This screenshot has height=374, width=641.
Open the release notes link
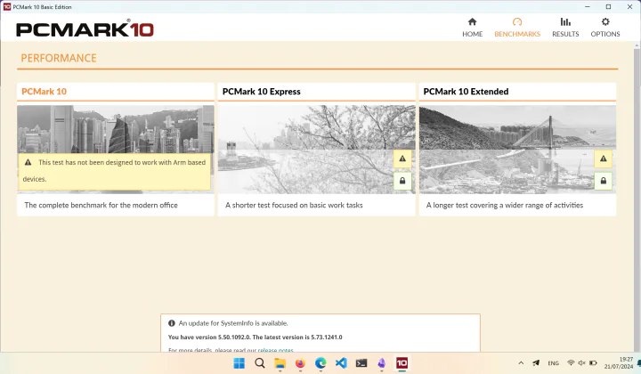click(x=275, y=350)
